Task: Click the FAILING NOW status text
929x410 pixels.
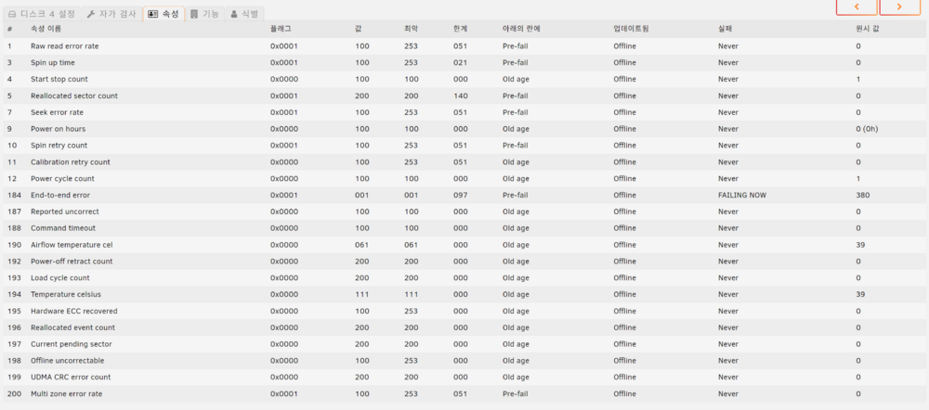Action: click(x=741, y=195)
